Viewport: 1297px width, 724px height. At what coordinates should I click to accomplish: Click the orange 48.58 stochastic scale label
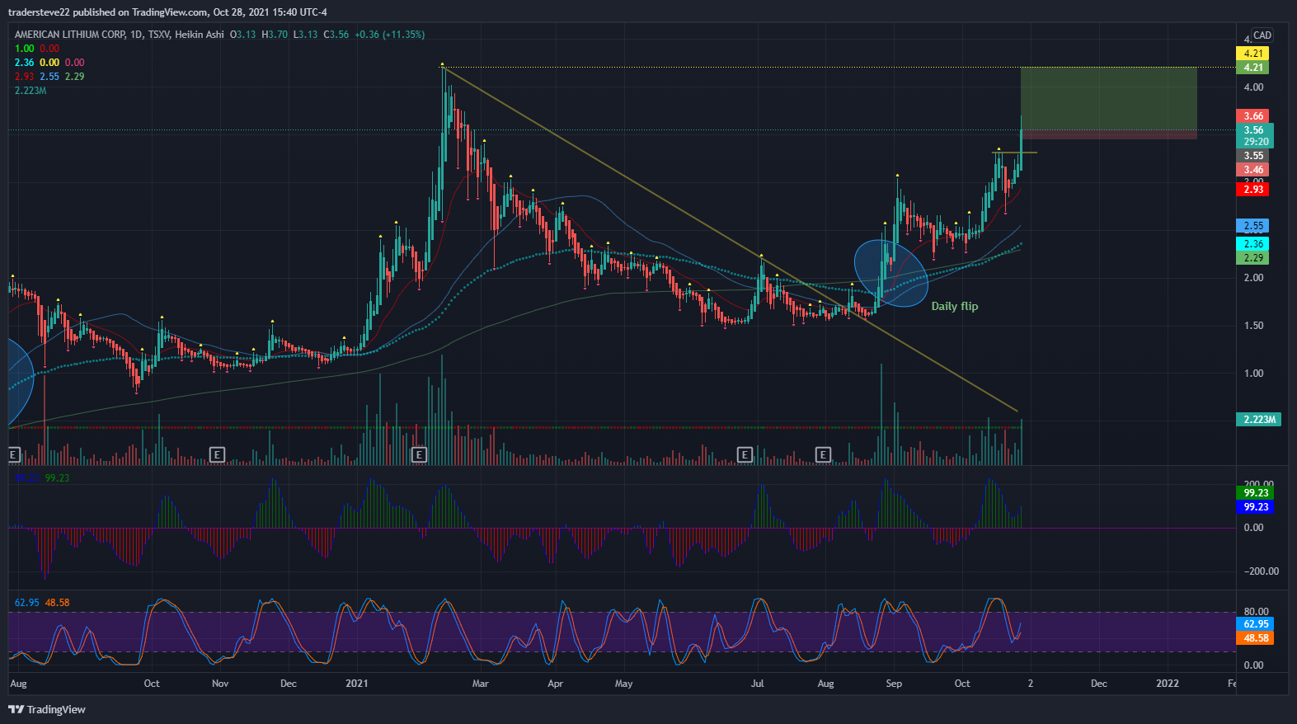click(x=1256, y=638)
